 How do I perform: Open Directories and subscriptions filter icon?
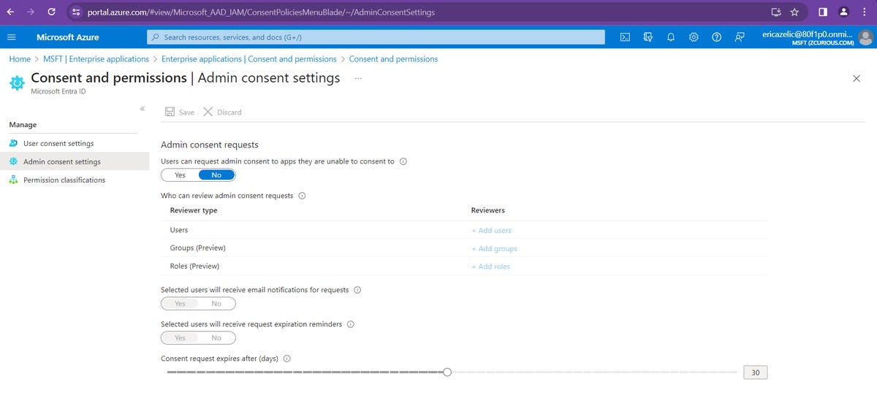point(648,37)
